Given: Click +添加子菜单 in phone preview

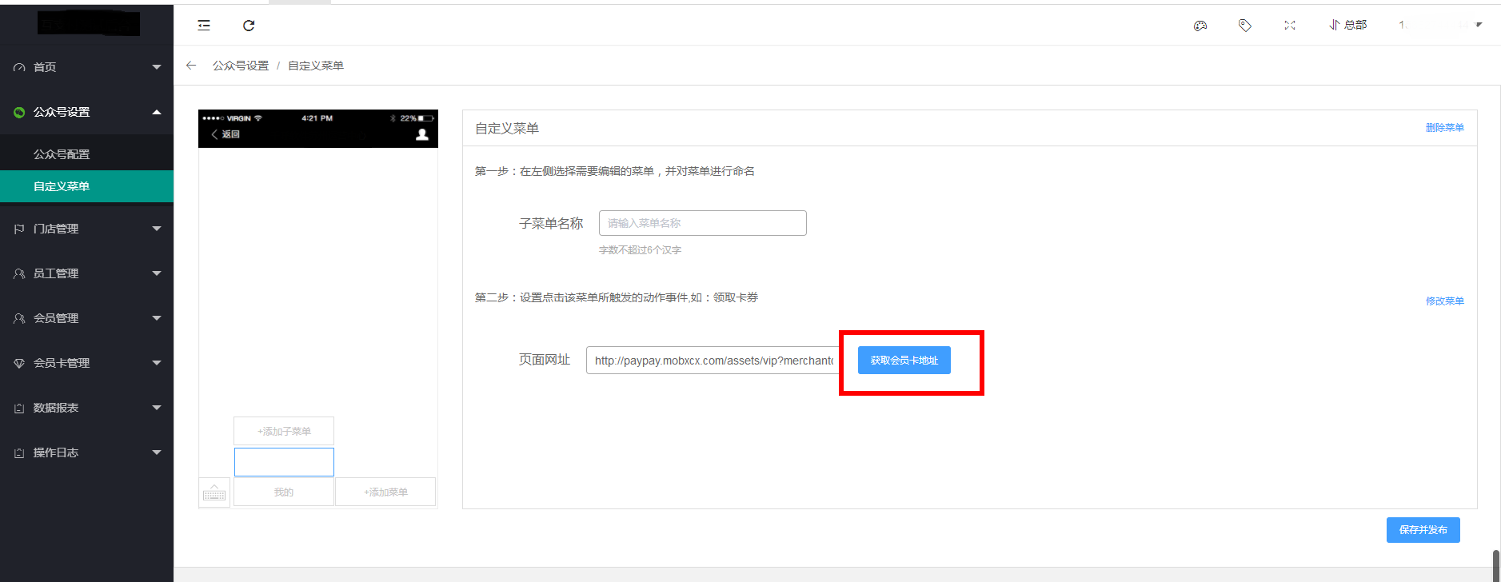Looking at the screenshot, I should tap(284, 431).
